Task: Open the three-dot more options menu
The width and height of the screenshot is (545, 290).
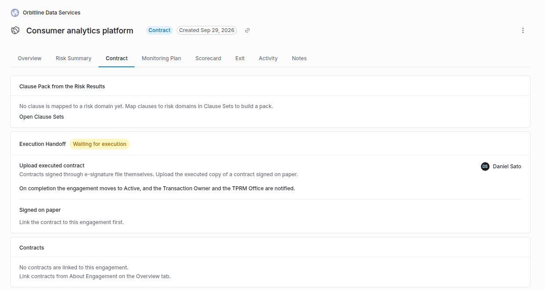Action: pyautogui.click(x=523, y=30)
